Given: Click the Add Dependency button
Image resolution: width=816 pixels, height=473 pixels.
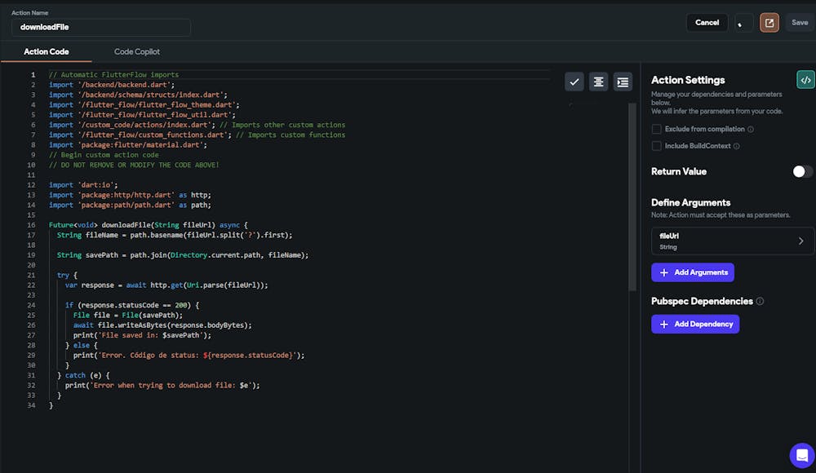Looking at the screenshot, I should tap(695, 324).
